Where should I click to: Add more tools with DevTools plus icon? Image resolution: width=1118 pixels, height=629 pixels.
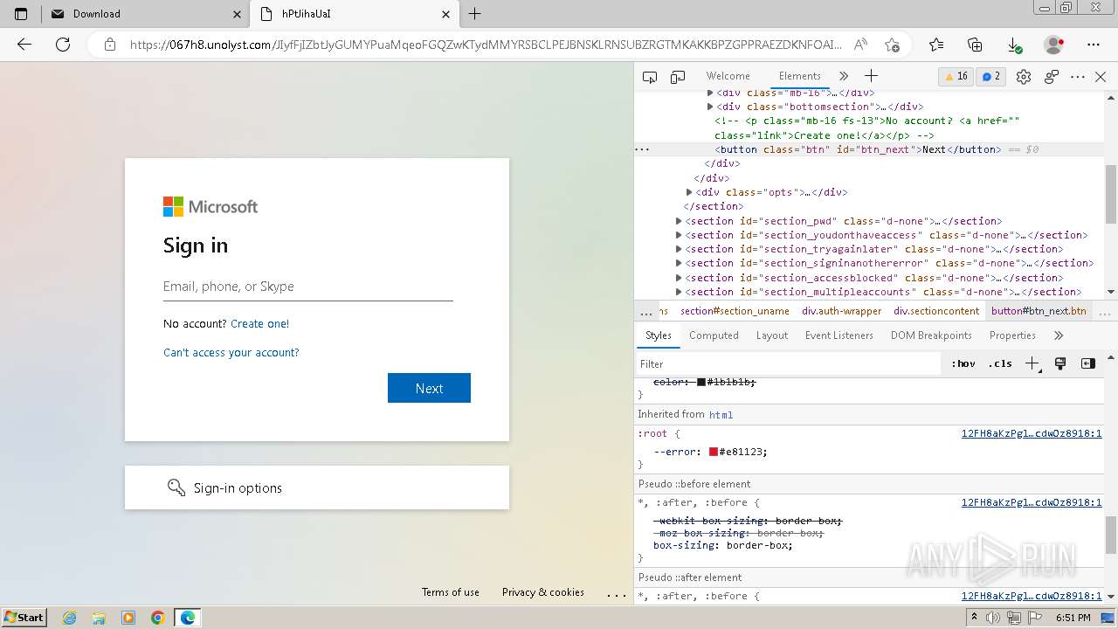click(871, 77)
